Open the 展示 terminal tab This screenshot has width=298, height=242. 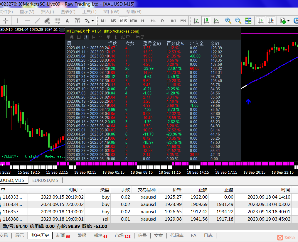20,236
